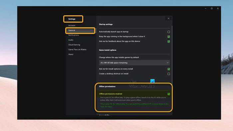The width and height of the screenshot is (233, 131).
Task: Click 'Change where this app installs games' label
Action: pos(119,58)
